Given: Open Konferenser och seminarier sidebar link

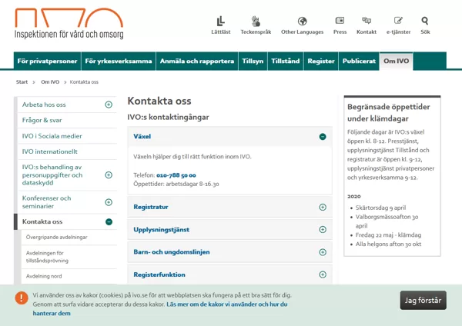Looking at the screenshot, I should point(46,202).
